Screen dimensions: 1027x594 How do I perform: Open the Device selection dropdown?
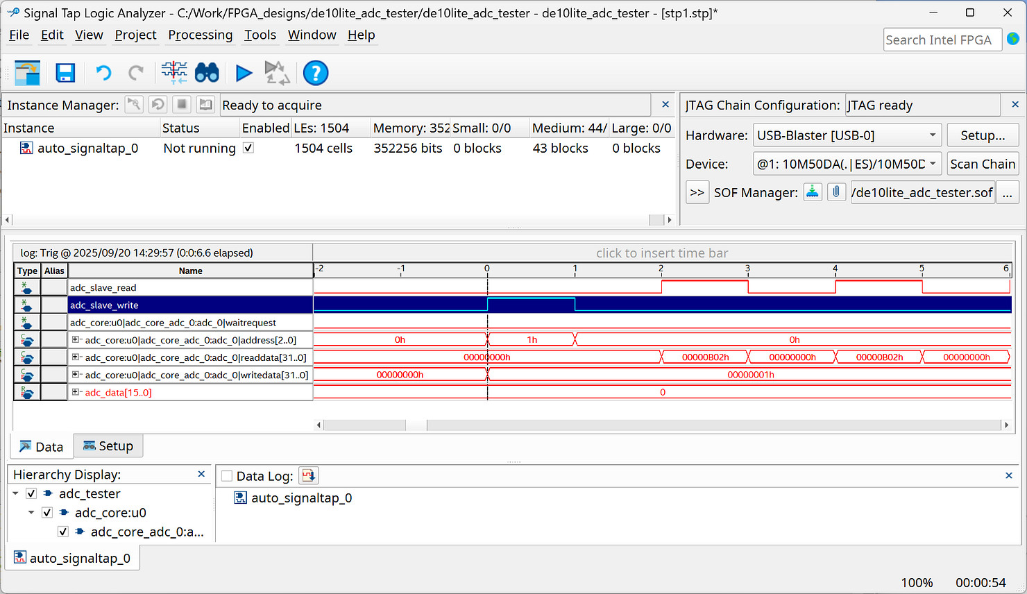coord(932,164)
